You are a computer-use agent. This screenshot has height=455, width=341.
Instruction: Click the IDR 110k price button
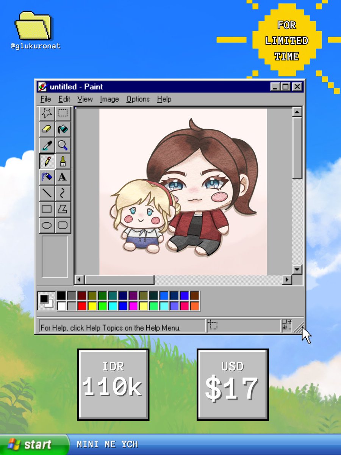[113, 384]
